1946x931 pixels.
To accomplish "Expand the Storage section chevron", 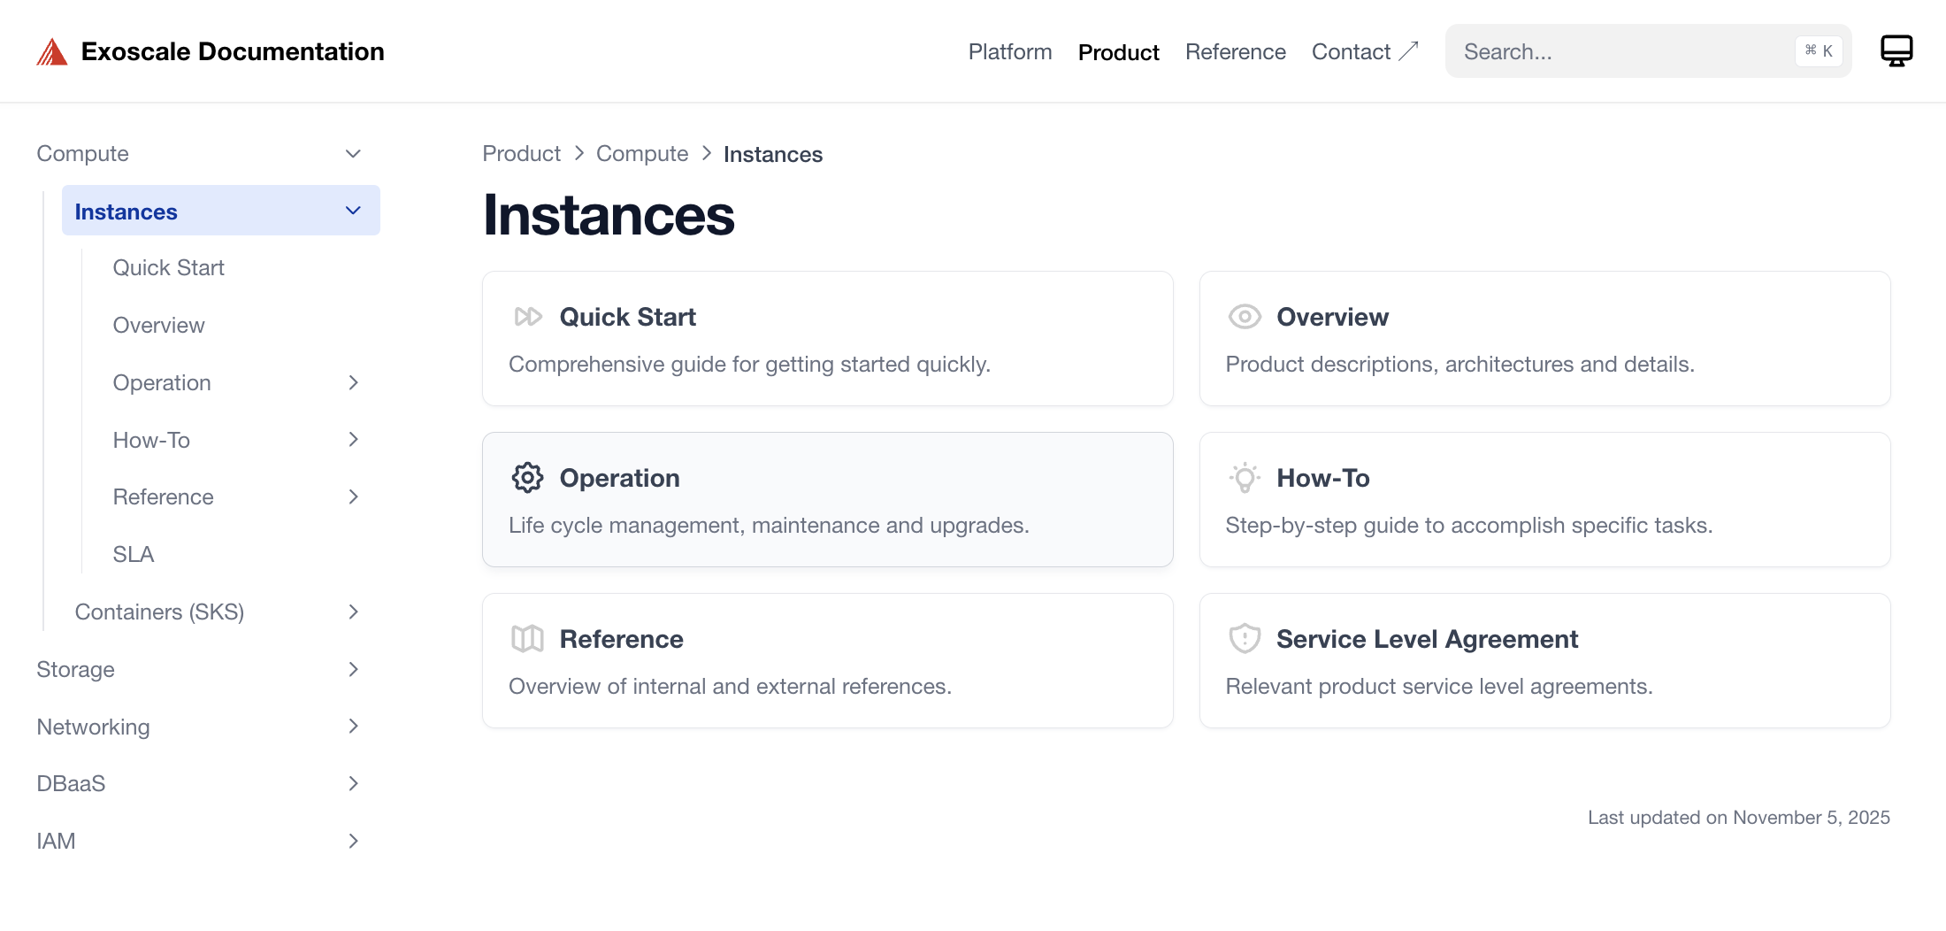I will click(x=353, y=670).
